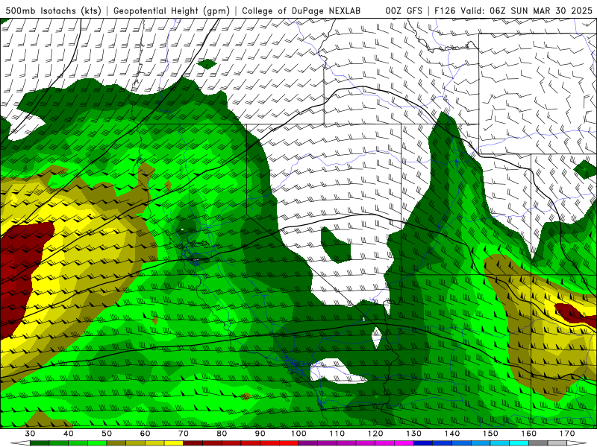This screenshot has width=597, height=447.
Task: Click the 'F126' forecast hour text
Action: coord(446,11)
